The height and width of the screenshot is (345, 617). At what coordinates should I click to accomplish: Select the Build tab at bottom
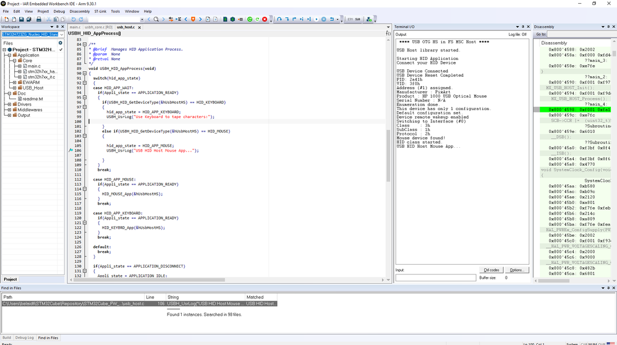[x=7, y=338]
